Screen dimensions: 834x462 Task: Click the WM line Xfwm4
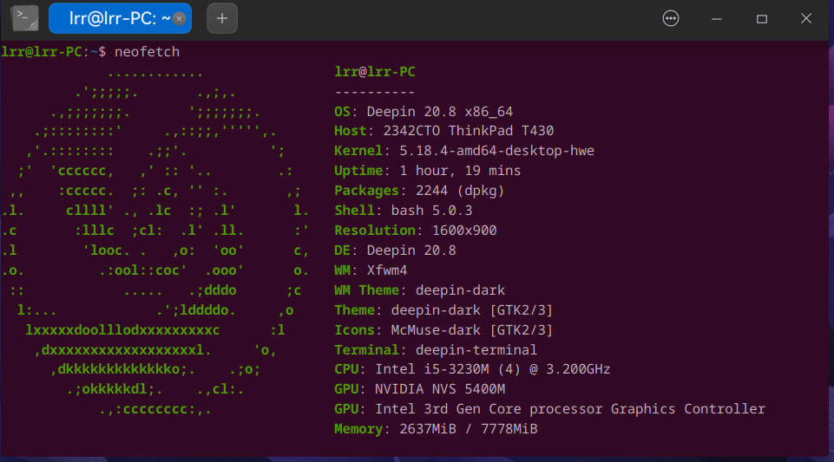371,270
